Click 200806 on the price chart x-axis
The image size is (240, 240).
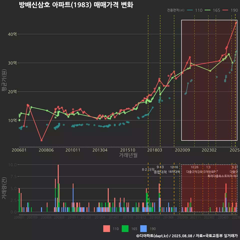46,150
